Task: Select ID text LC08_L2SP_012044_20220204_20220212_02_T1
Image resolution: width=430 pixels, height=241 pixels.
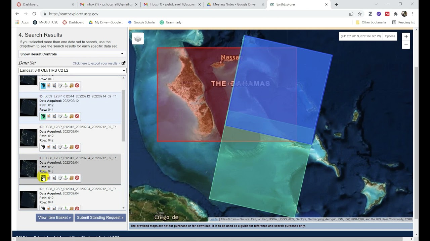Action: [81, 189]
